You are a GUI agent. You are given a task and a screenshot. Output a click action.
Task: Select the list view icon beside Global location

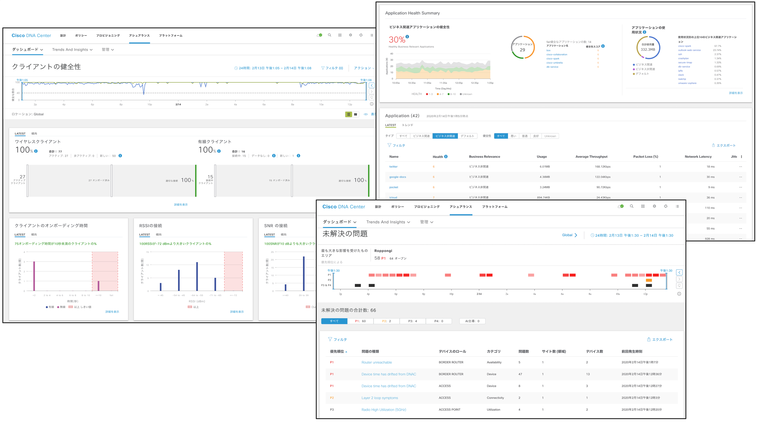(x=349, y=114)
